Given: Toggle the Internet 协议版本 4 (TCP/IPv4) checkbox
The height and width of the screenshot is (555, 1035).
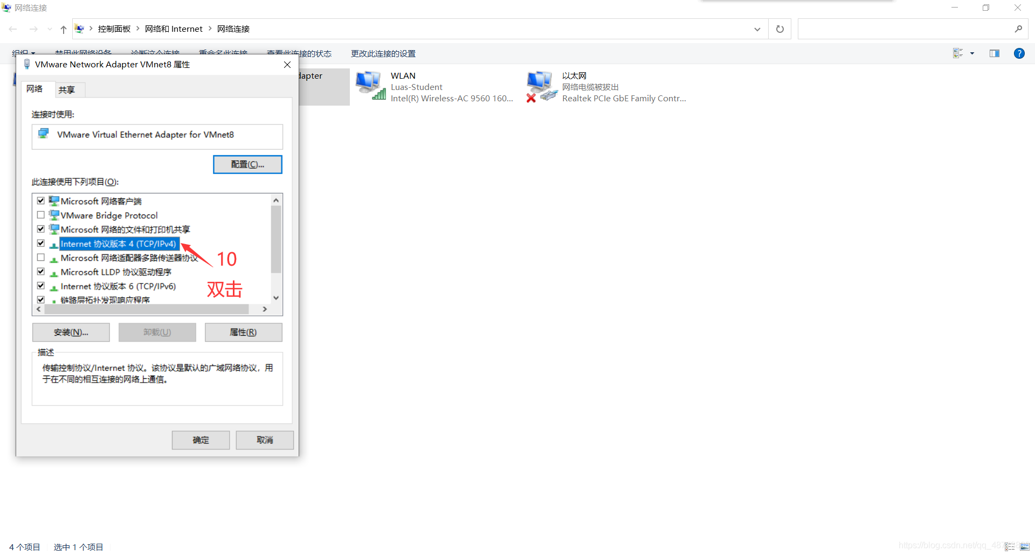Looking at the screenshot, I should coord(41,243).
